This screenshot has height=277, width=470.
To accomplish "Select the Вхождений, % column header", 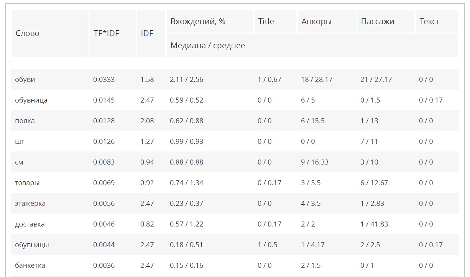I will (x=198, y=21).
